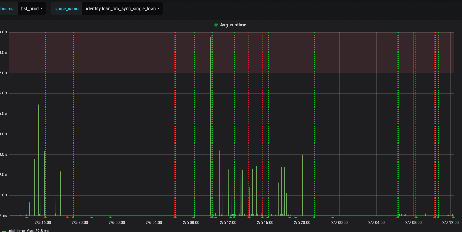Click the green heart alert status icon
The image size is (462, 232).
point(216,25)
